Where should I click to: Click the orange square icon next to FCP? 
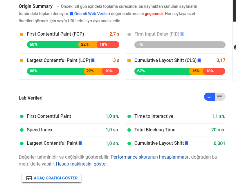(21, 34)
